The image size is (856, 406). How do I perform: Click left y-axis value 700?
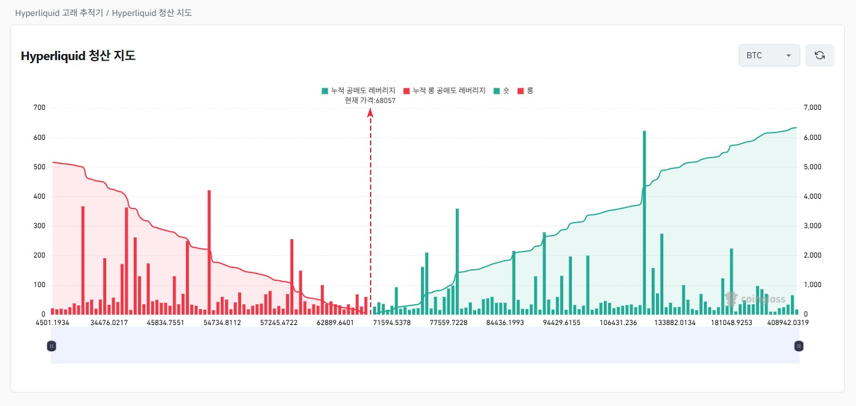click(40, 108)
